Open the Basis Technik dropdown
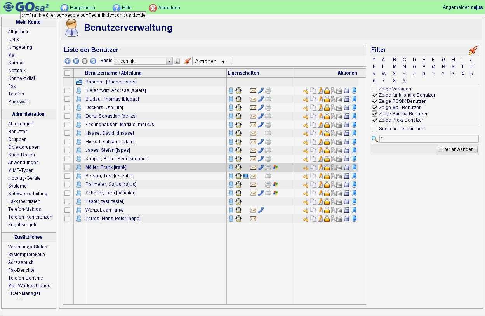This screenshot has height=316, width=485. click(x=143, y=61)
